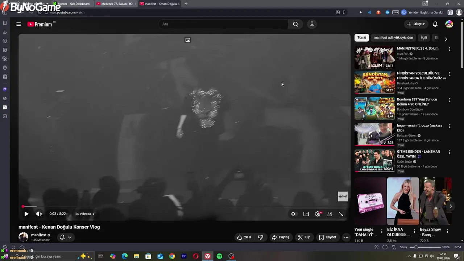Screen dimensions: 464x261
Task: Create a clip with Klip button
Action: pyautogui.click(x=304, y=237)
